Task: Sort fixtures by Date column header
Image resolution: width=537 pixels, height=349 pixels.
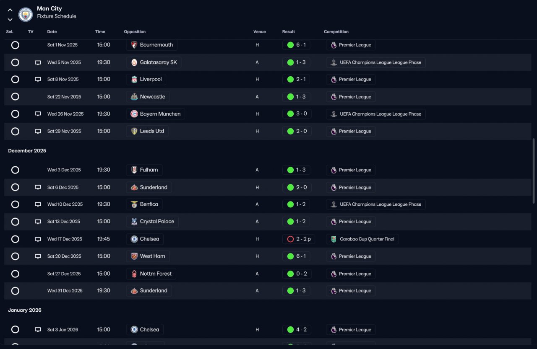Action: 52,32
